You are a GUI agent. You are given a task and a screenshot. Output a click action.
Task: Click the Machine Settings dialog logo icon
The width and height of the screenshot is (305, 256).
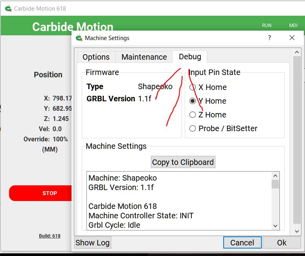(x=79, y=38)
